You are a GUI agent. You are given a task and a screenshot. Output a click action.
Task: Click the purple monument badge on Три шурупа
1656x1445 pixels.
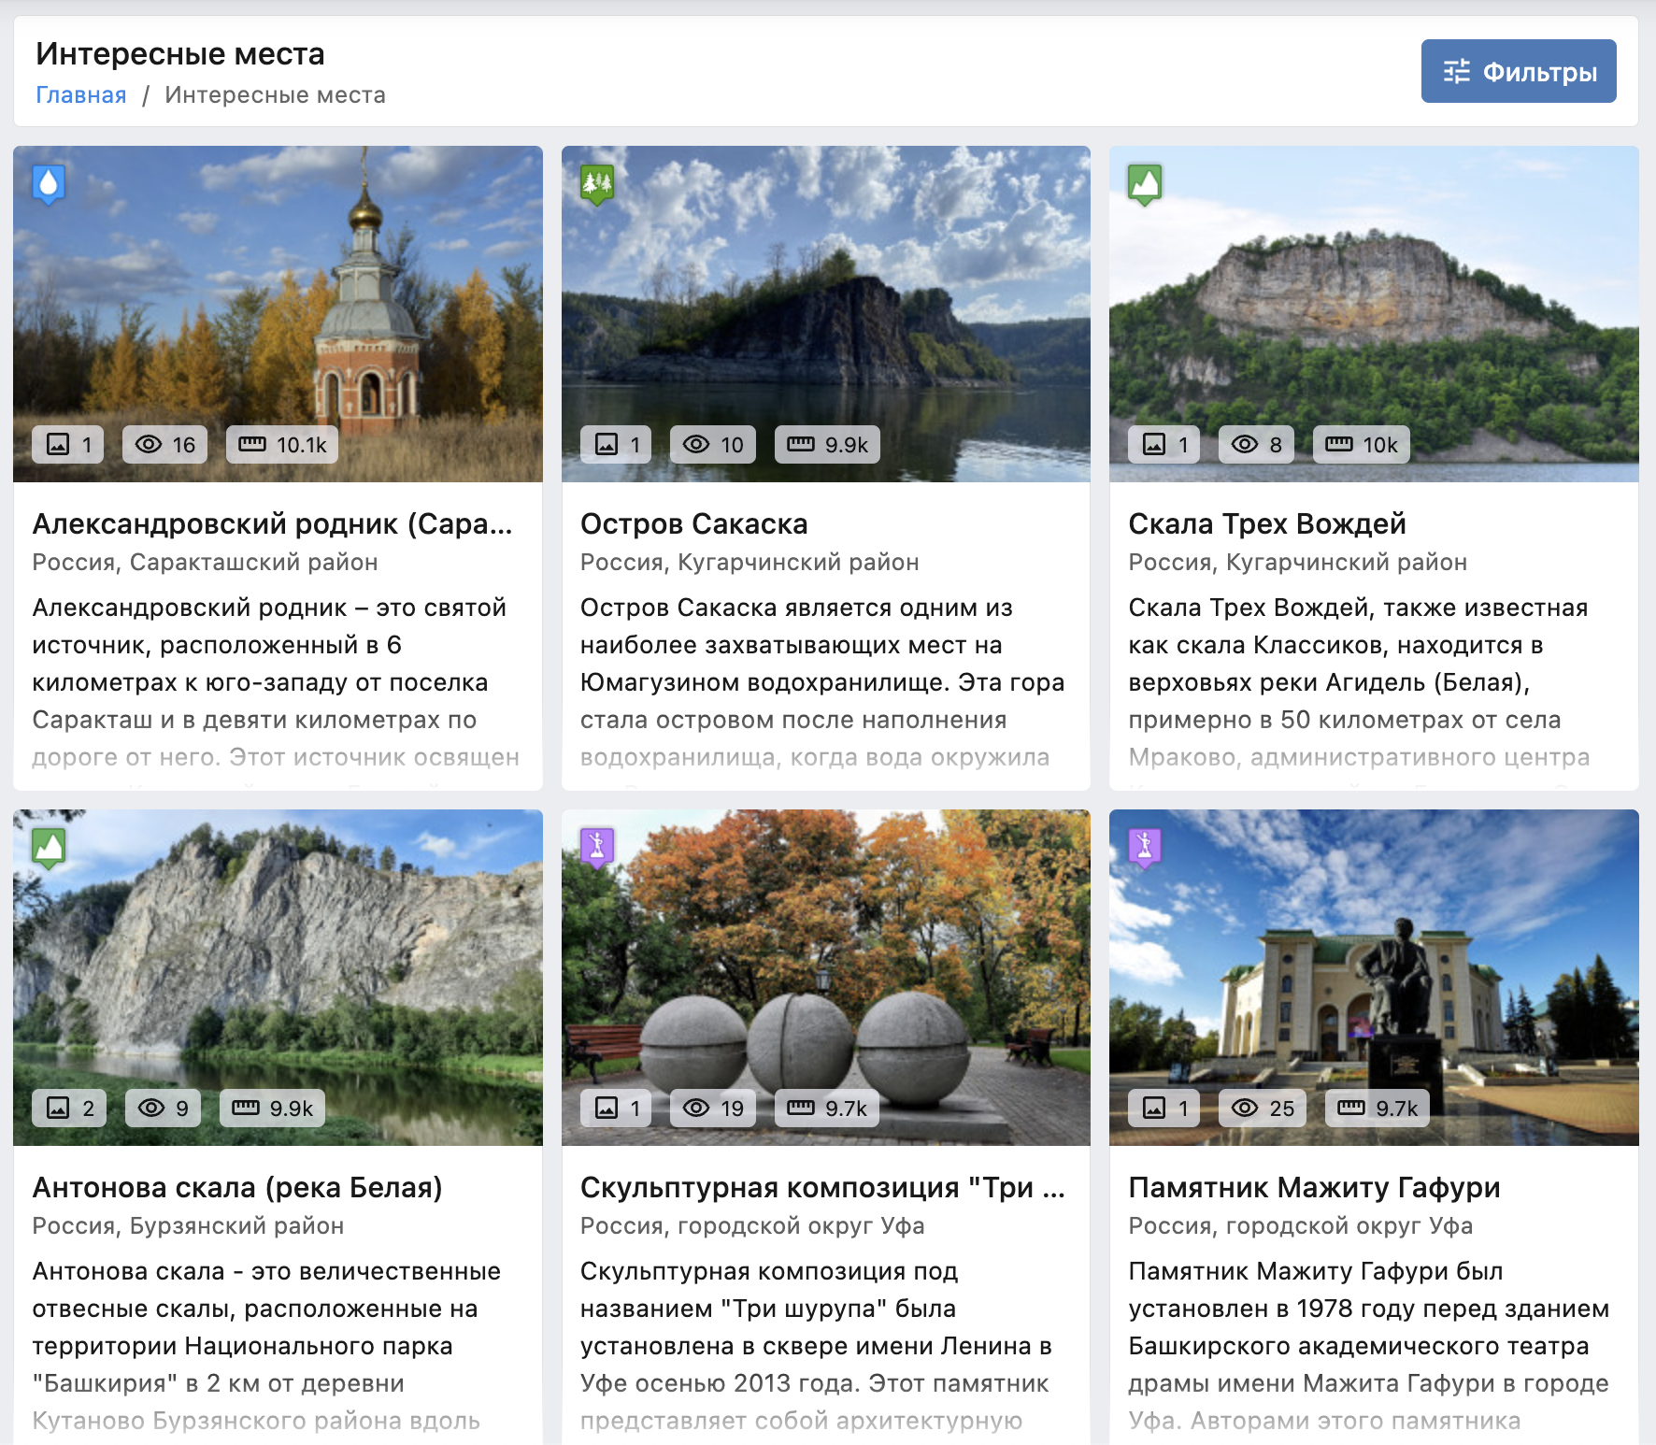597,847
